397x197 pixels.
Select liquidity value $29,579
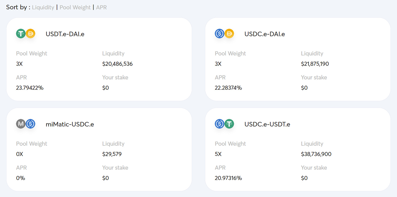tap(112, 154)
